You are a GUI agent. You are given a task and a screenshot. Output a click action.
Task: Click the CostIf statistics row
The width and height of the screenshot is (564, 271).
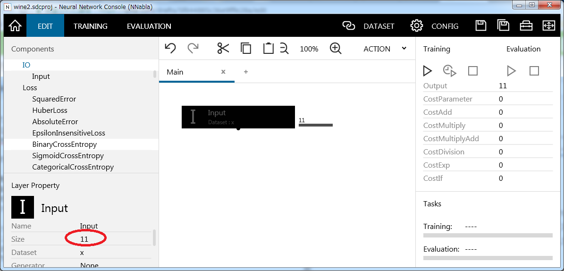[x=488, y=178]
